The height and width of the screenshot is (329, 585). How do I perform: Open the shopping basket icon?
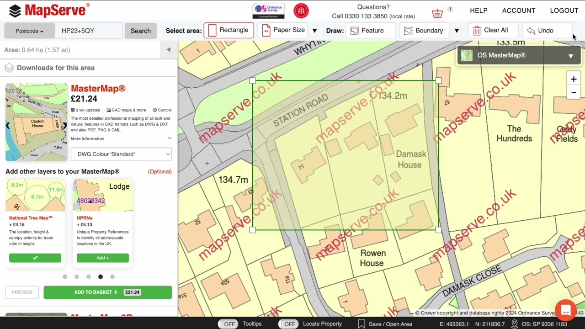click(x=437, y=13)
